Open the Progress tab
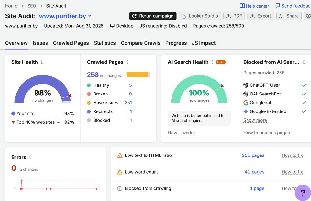311x201 pixels. point(176,43)
